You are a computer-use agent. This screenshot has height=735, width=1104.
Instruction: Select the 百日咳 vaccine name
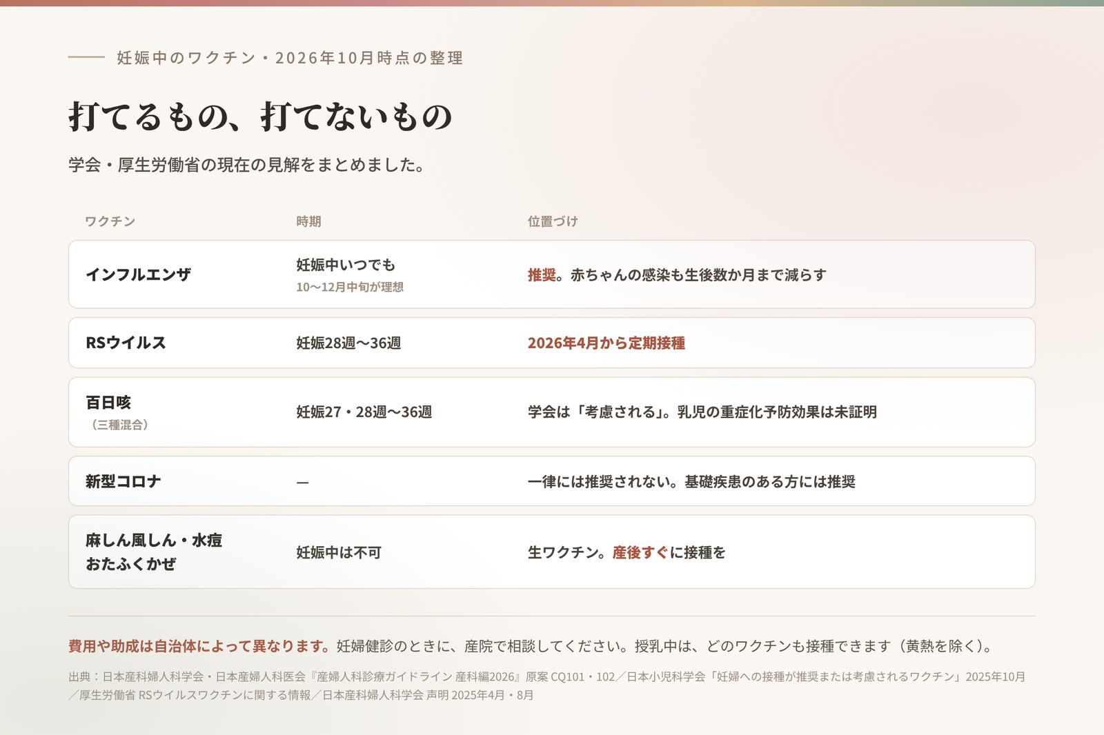pos(108,403)
